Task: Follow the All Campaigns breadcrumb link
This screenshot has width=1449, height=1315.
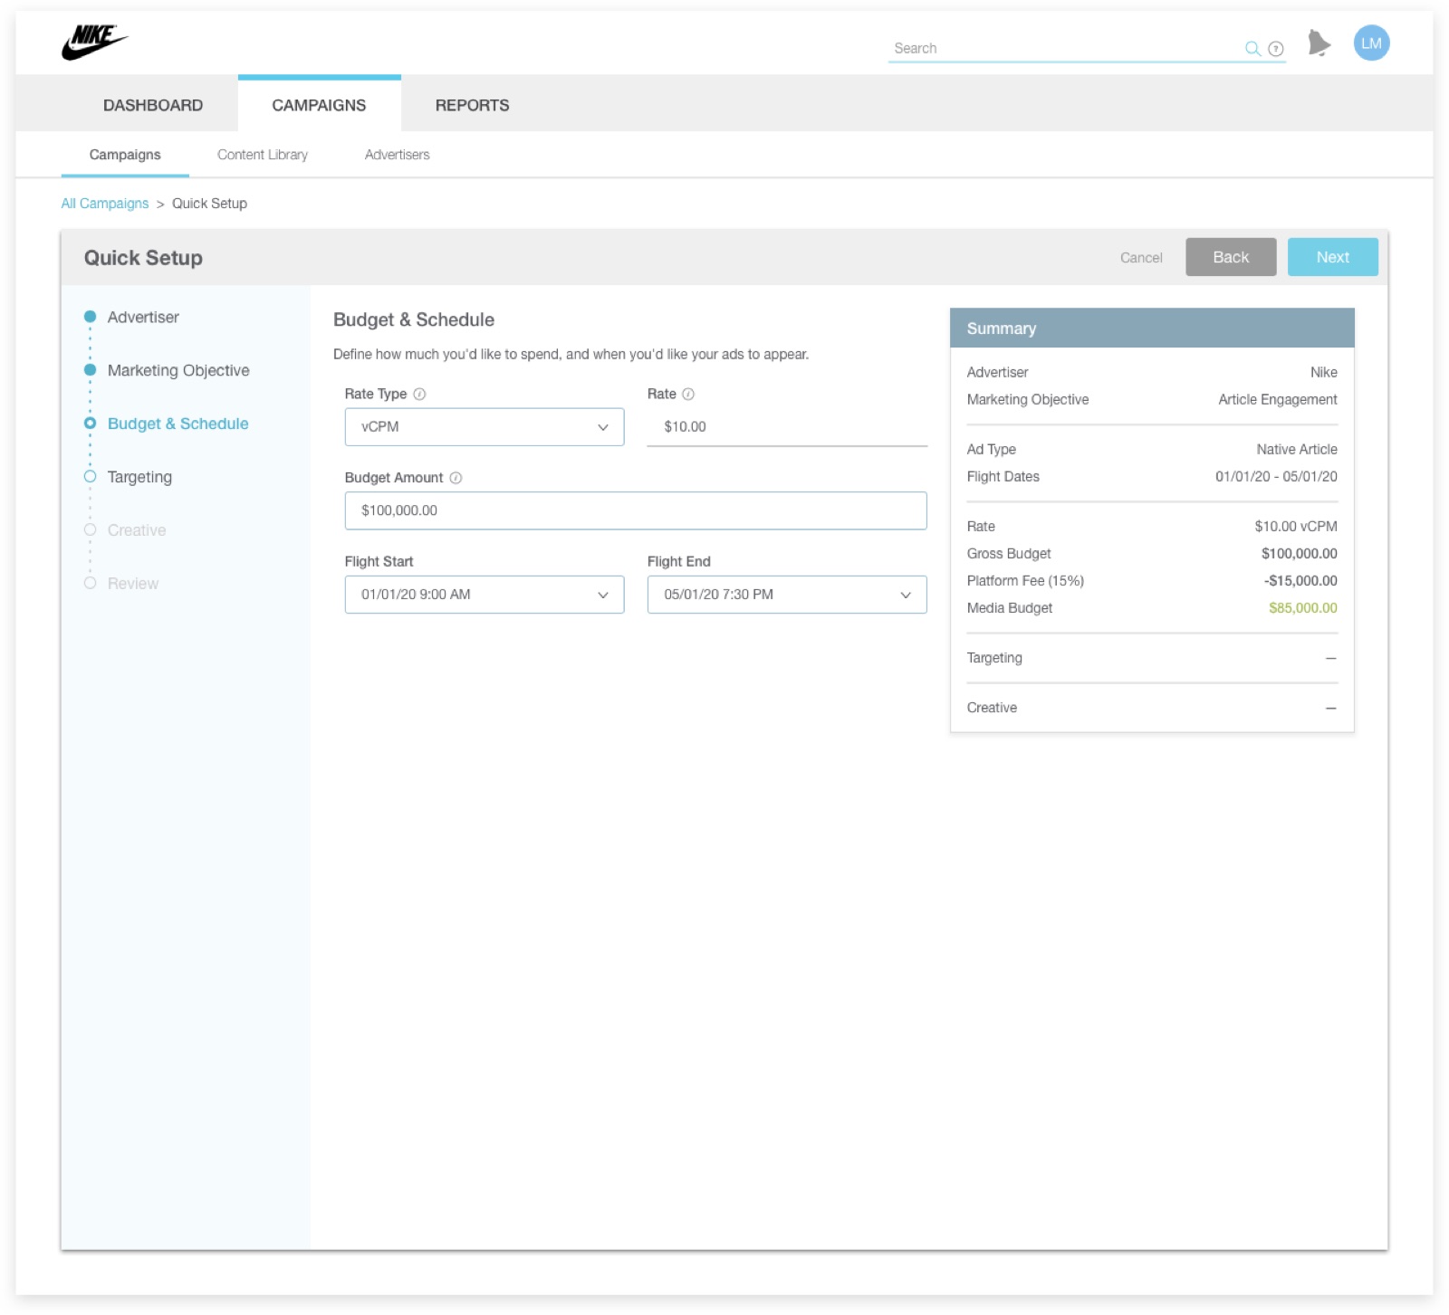Action: point(105,204)
